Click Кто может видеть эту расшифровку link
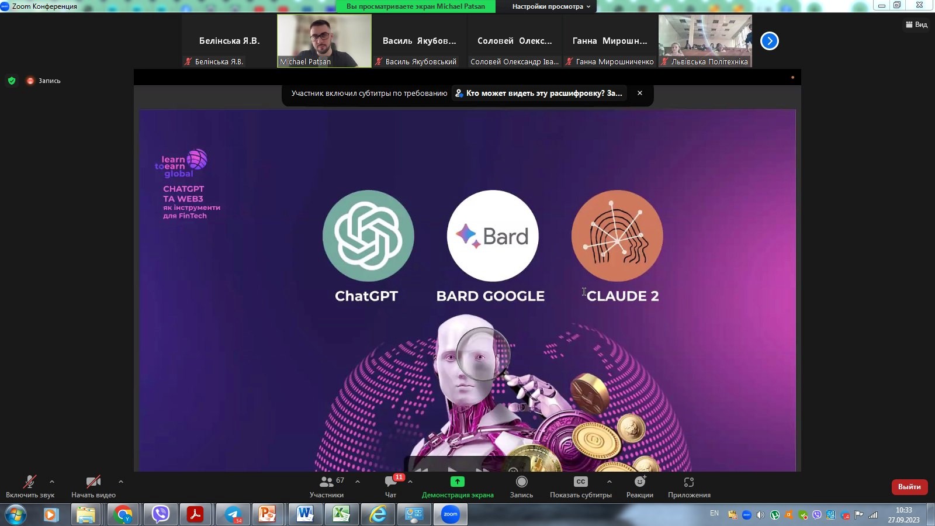This screenshot has width=935, height=526. [539, 93]
